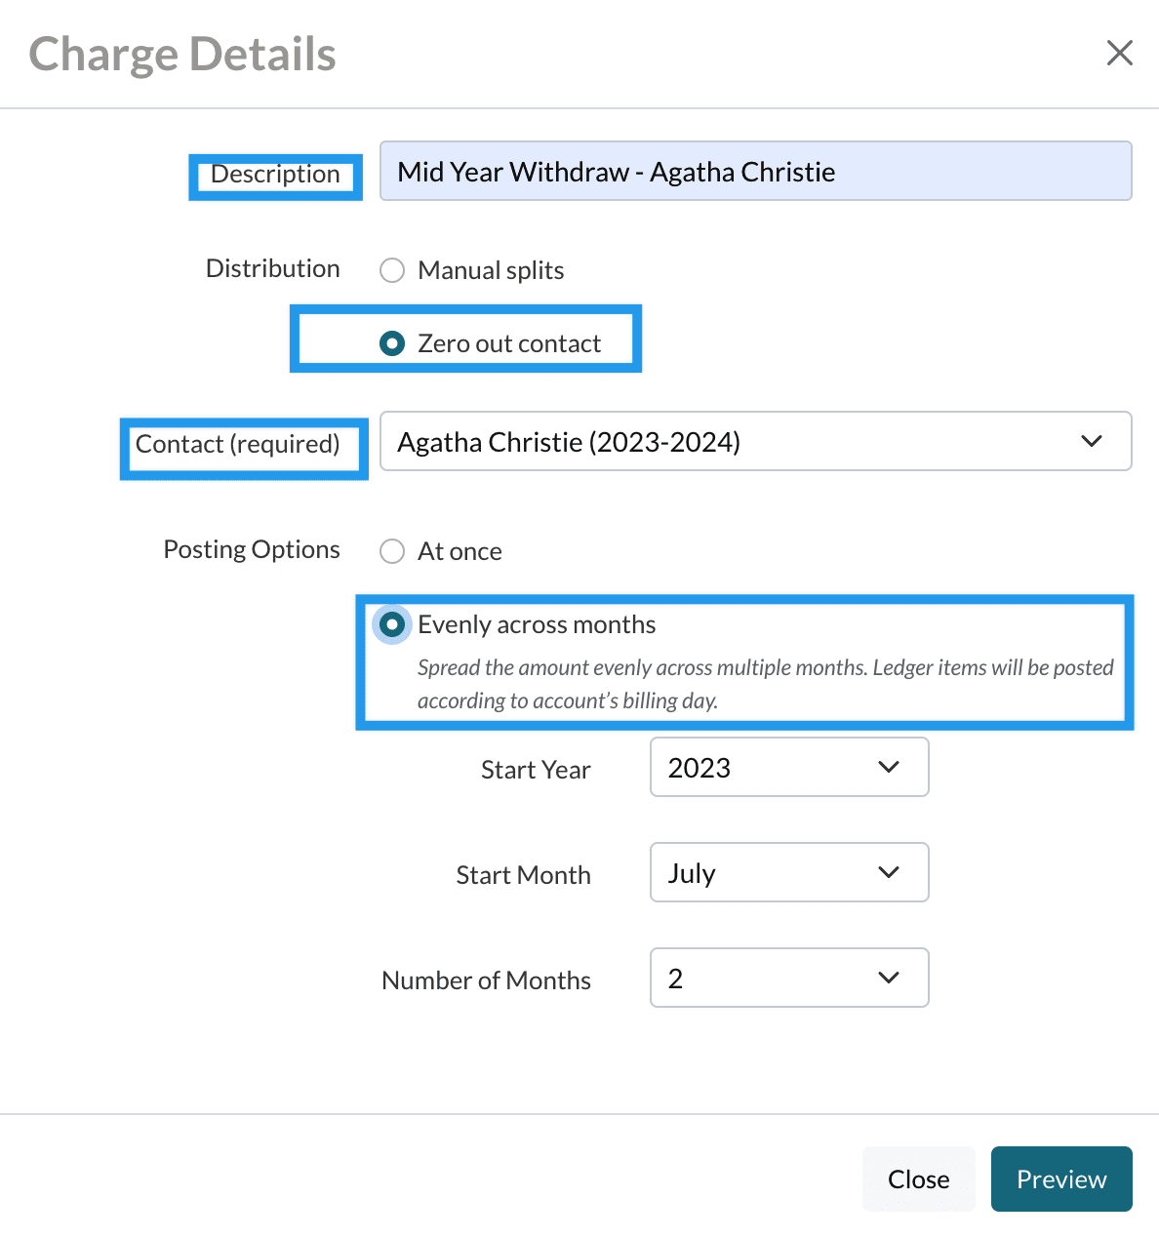Click the Posting Options label
This screenshot has height=1239, width=1159.
click(x=252, y=549)
